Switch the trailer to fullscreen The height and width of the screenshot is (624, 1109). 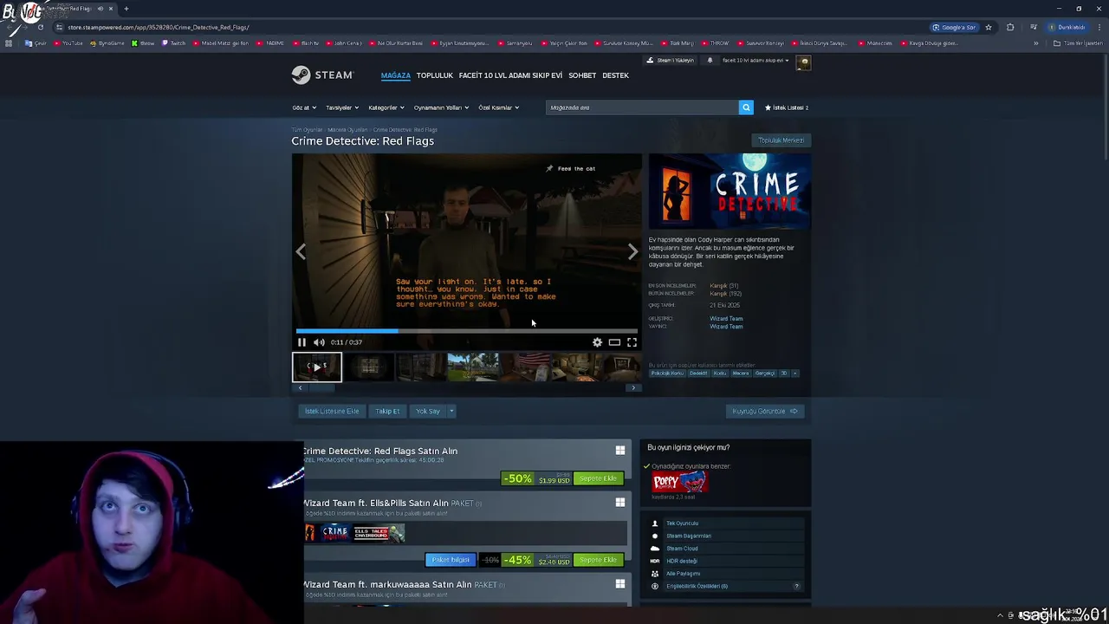click(632, 342)
